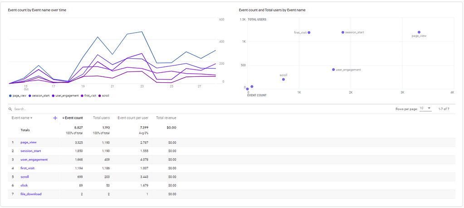Image resolution: width=464 pixels, height=208 pixels.
Task: Select the session_start point in scatter chart
Action: 343,32
